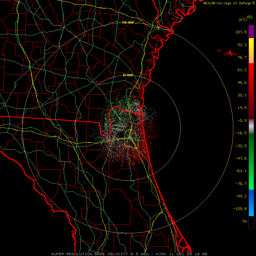Click the 14.5 legend value
Viewport: 256px width, 256px height.
point(242,108)
